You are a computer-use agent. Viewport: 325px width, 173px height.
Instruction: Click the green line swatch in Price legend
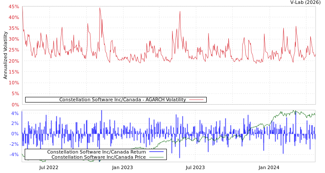[x=156, y=157]
